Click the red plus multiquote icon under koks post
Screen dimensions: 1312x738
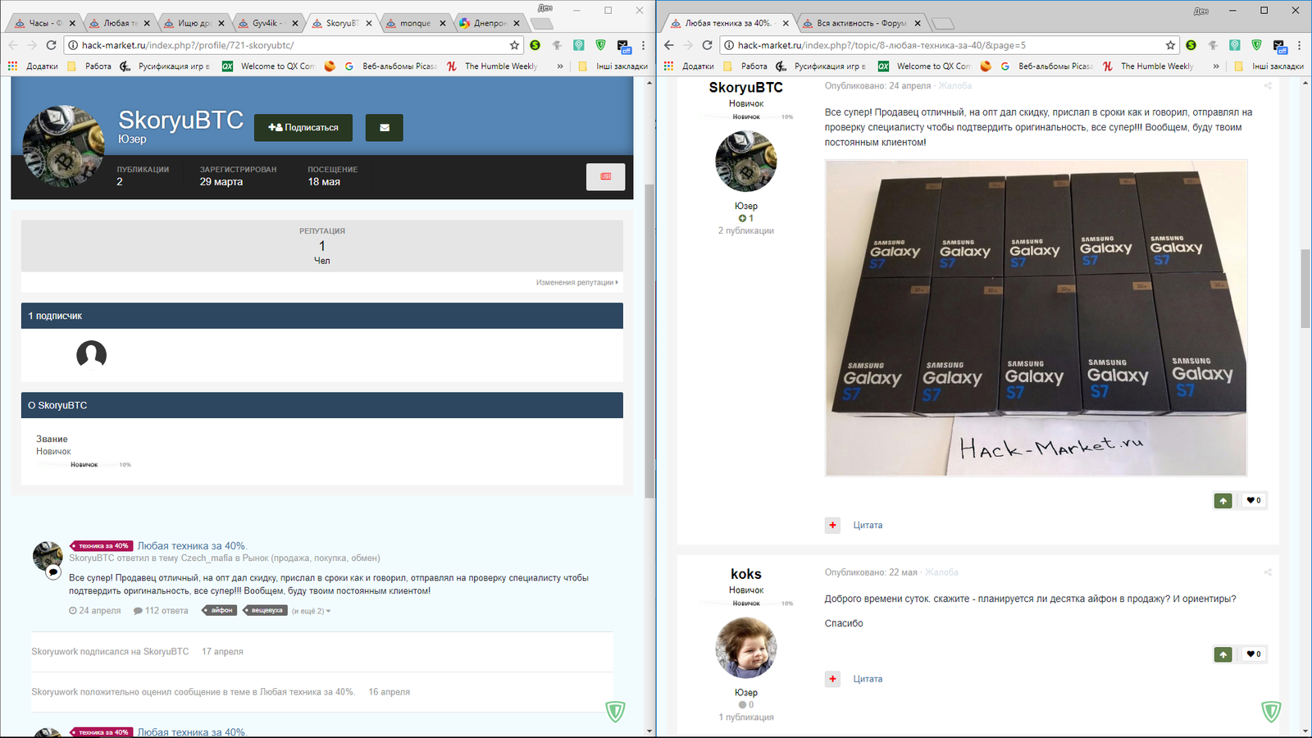[x=832, y=679]
